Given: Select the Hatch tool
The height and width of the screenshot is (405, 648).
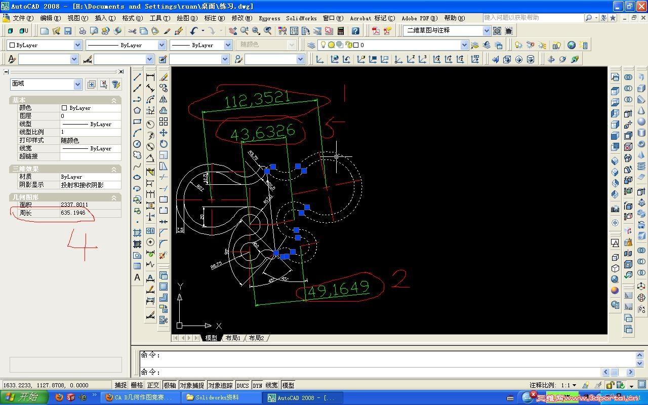Looking at the screenshot, I should pos(137,233).
